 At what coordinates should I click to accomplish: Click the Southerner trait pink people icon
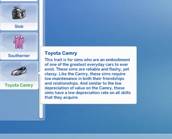[19, 42]
